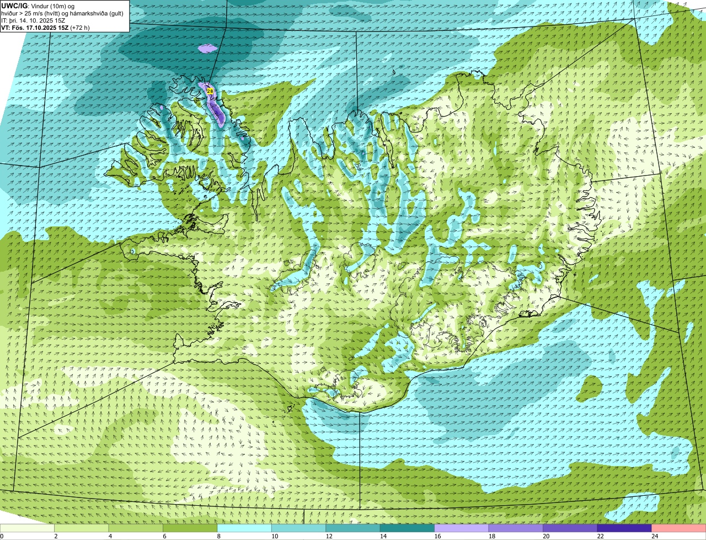The width and height of the screenshot is (706, 540).
Task: Select the light cyan 8–10 m/s legend swatch
Action: pyautogui.click(x=245, y=528)
